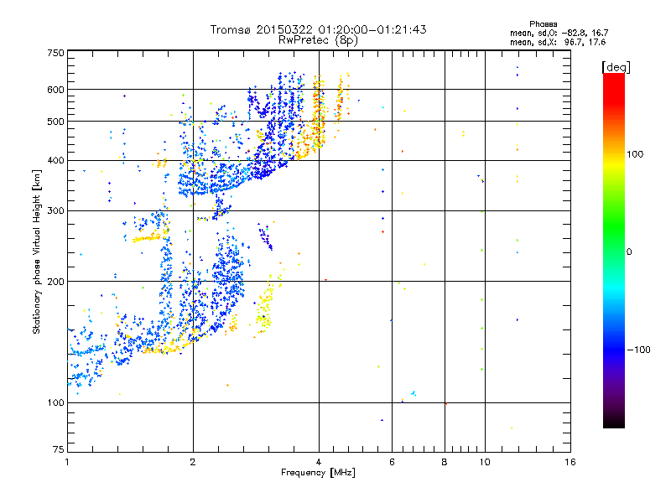Click the colorbar label '100'
The width and height of the screenshot is (671, 503).
(x=635, y=154)
